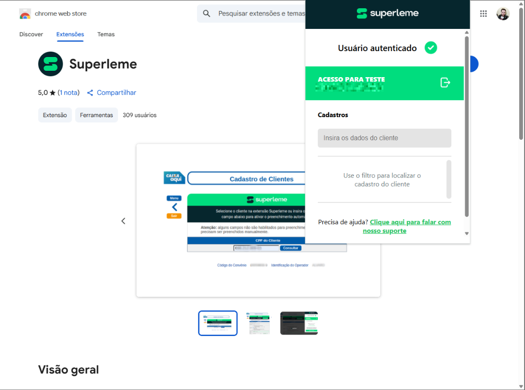Click the support link for help

click(409, 226)
